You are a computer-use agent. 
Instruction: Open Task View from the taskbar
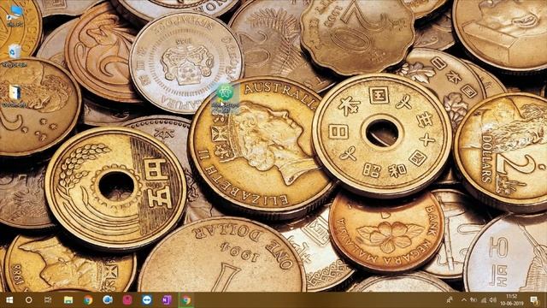tap(48, 300)
